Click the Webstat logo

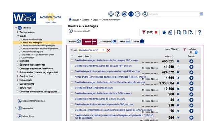(x=25, y=18)
